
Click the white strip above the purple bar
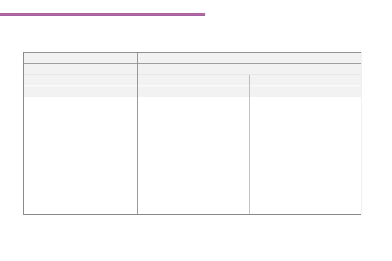pos(102,6)
